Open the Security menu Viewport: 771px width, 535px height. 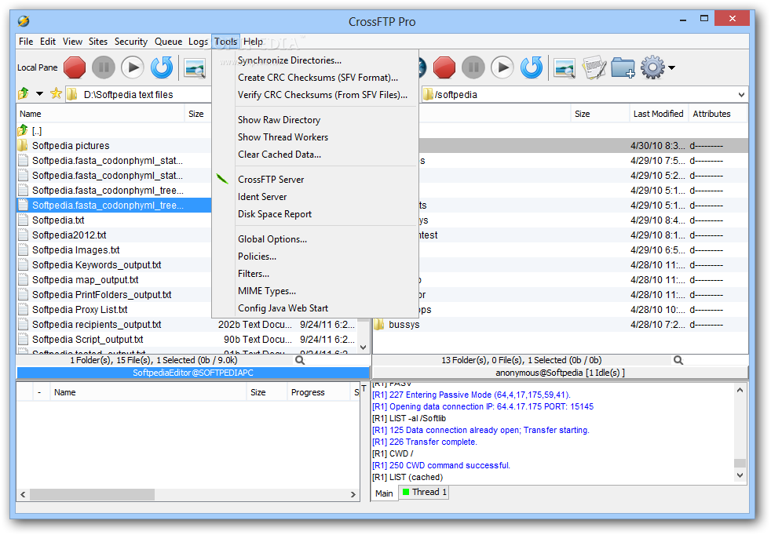[131, 42]
